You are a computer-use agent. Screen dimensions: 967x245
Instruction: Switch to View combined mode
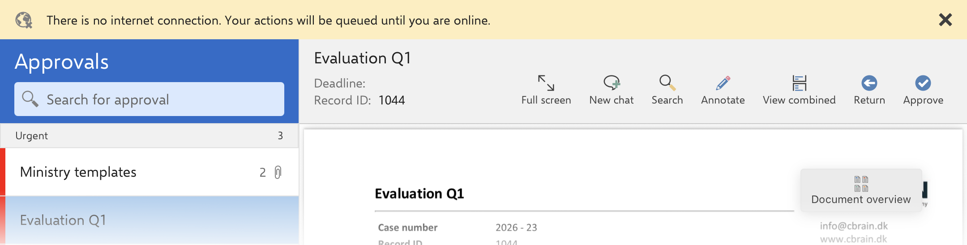tap(799, 90)
